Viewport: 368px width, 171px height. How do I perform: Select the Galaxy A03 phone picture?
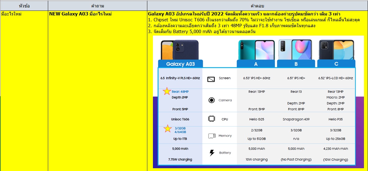click(180, 49)
